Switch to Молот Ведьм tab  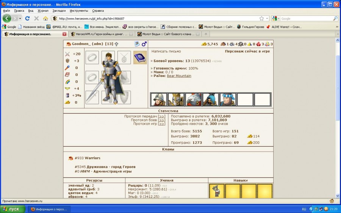(168, 34)
